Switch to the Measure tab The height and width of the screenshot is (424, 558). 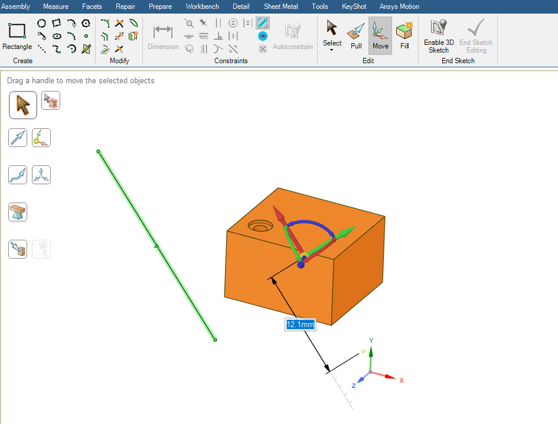[x=56, y=6]
